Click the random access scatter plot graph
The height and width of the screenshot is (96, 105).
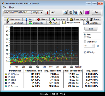pos(44,46)
